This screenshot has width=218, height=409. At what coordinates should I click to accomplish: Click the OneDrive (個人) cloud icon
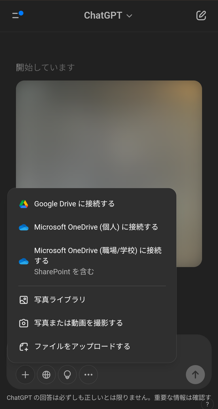(x=24, y=227)
